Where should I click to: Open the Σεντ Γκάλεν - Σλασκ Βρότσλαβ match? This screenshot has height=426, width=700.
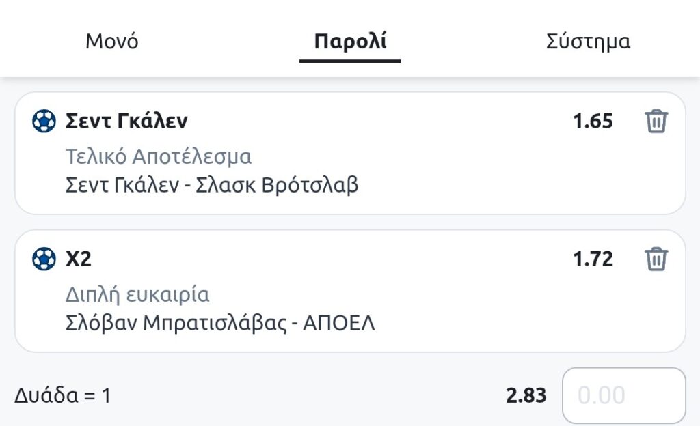[212, 185]
